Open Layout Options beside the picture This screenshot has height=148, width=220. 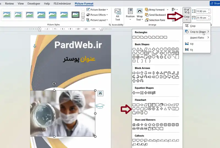(x=100, y=93)
